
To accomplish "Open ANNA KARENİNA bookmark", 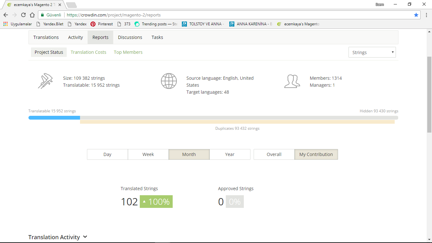I will pyautogui.click(x=251, y=24).
